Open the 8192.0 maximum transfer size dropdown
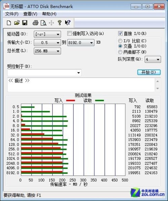The height and width of the screenshot is (201, 168). click(x=81, y=43)
